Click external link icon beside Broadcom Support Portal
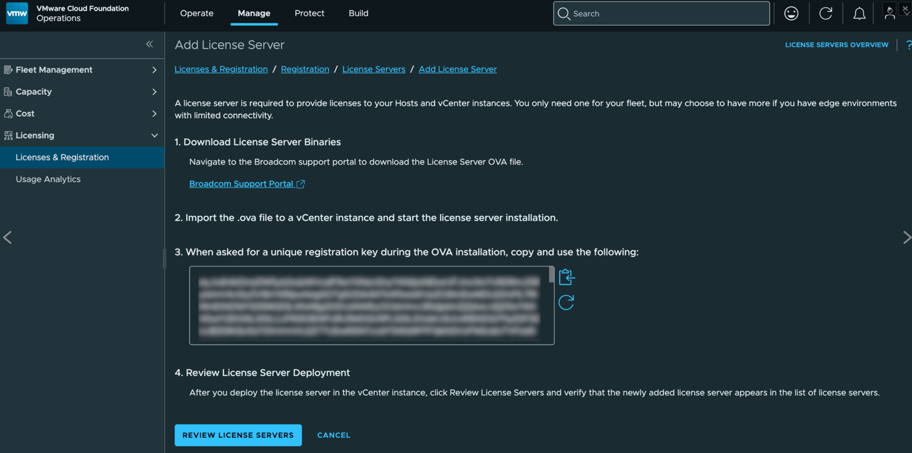 [x=301, y=184]
